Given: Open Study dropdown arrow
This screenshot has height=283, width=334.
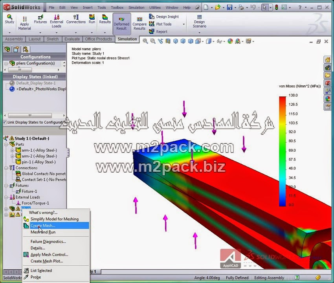Looking at the screenshot, I should click(9, 33).
